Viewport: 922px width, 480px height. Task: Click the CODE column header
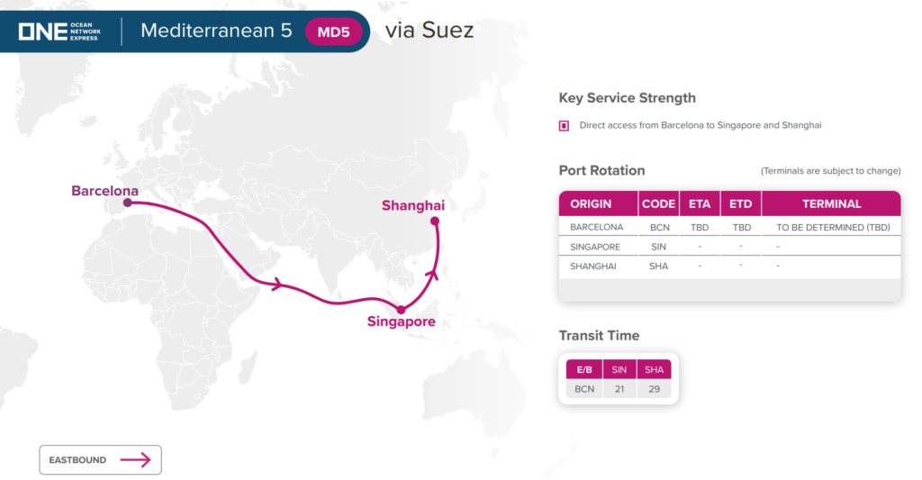click(x=658, y=204)
